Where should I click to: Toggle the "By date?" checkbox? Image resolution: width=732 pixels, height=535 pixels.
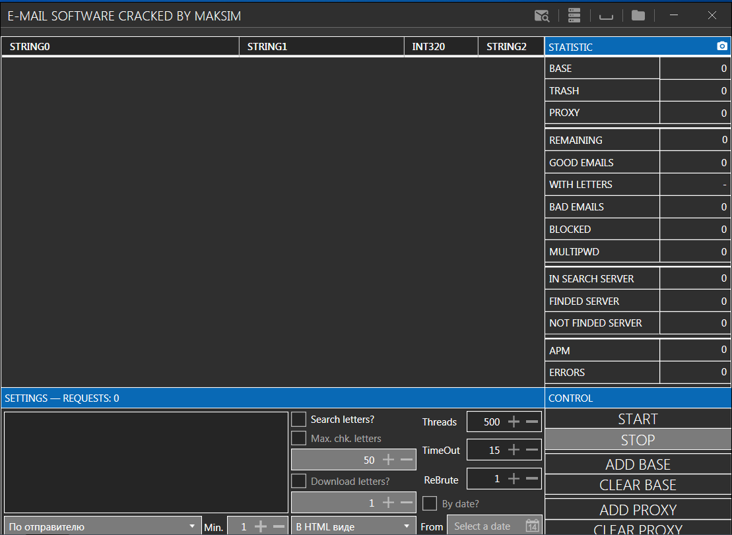[430, 503]
